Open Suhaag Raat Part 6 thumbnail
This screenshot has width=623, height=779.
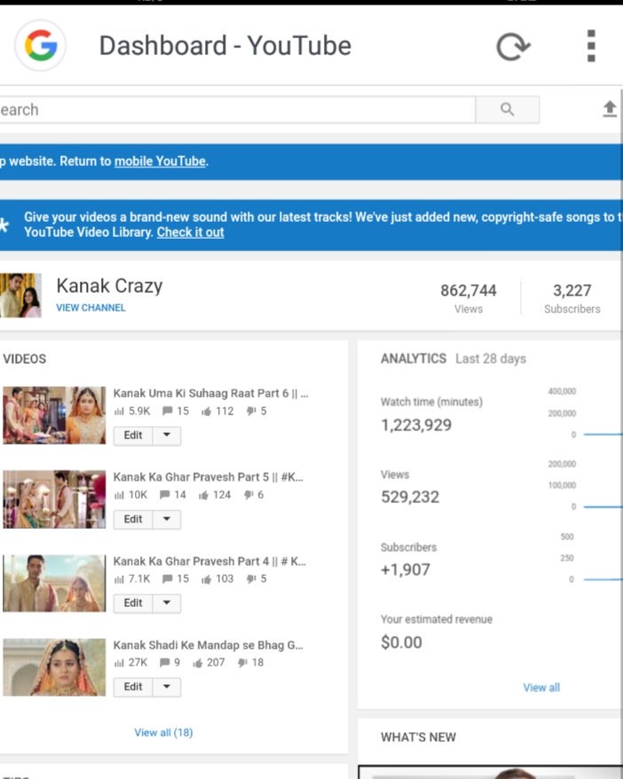click(x=54, y=415)
